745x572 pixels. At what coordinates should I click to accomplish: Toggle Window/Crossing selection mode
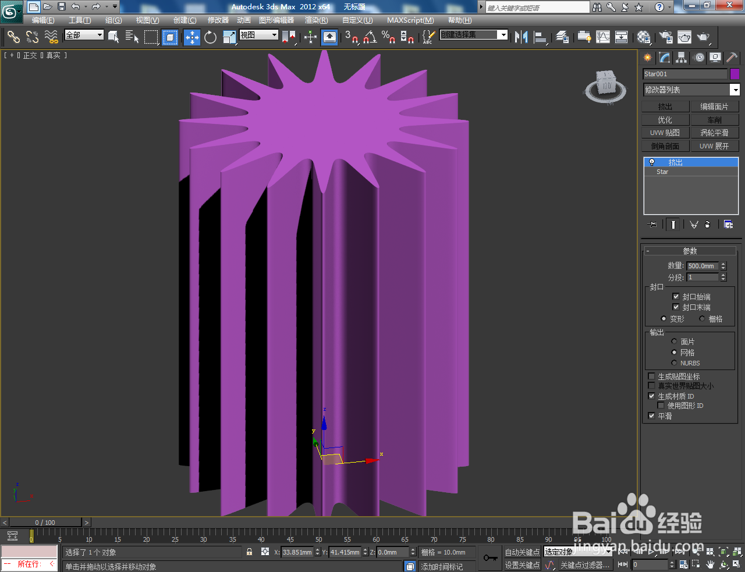[170, 37]
